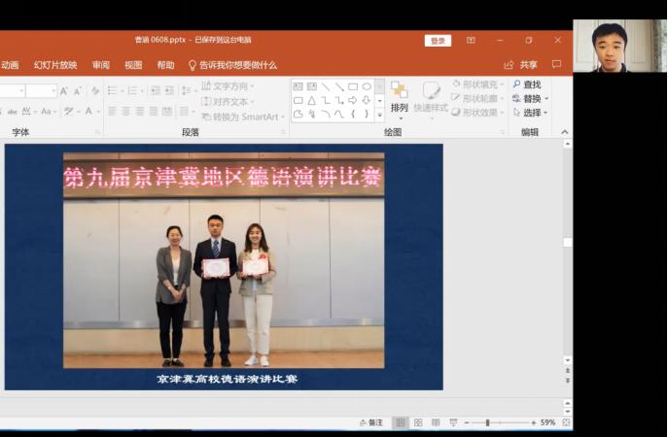This screenshot has height=437, width=668.
Task: Click the ribbon display options icon
Action: [471, 41]
